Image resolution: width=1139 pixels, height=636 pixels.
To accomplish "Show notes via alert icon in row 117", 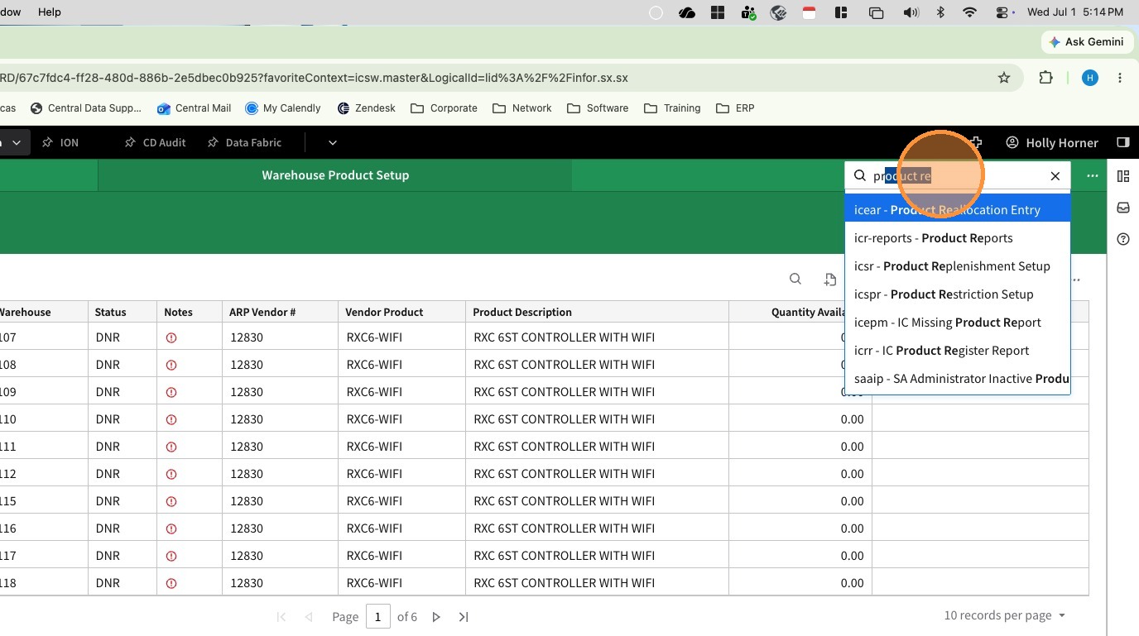I will pos(171,556).
